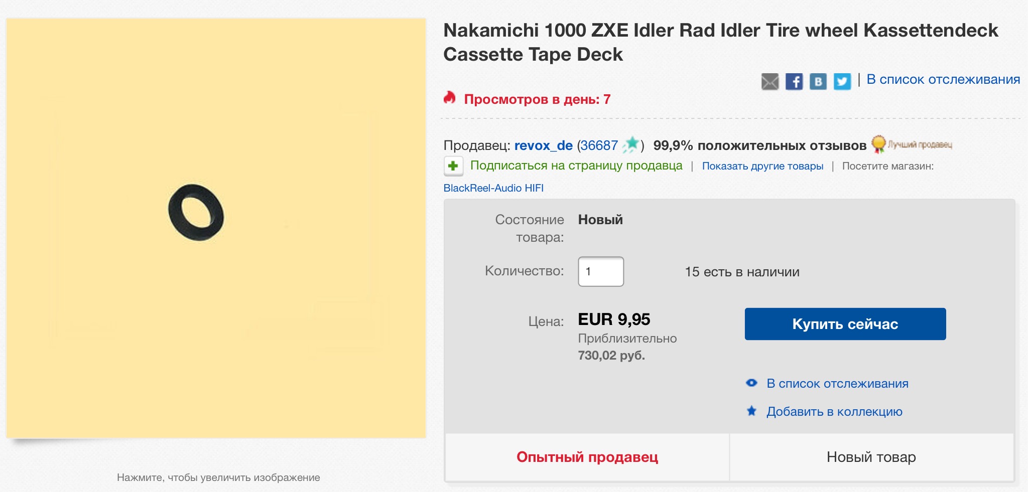Share the listing on Twitter

tap(842, 81)
